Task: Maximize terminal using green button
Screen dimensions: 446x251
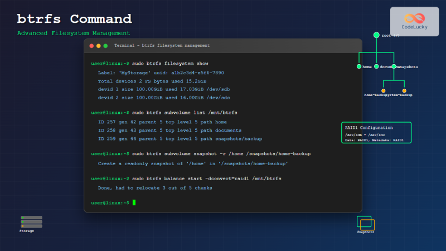Action: click(105, 46)
